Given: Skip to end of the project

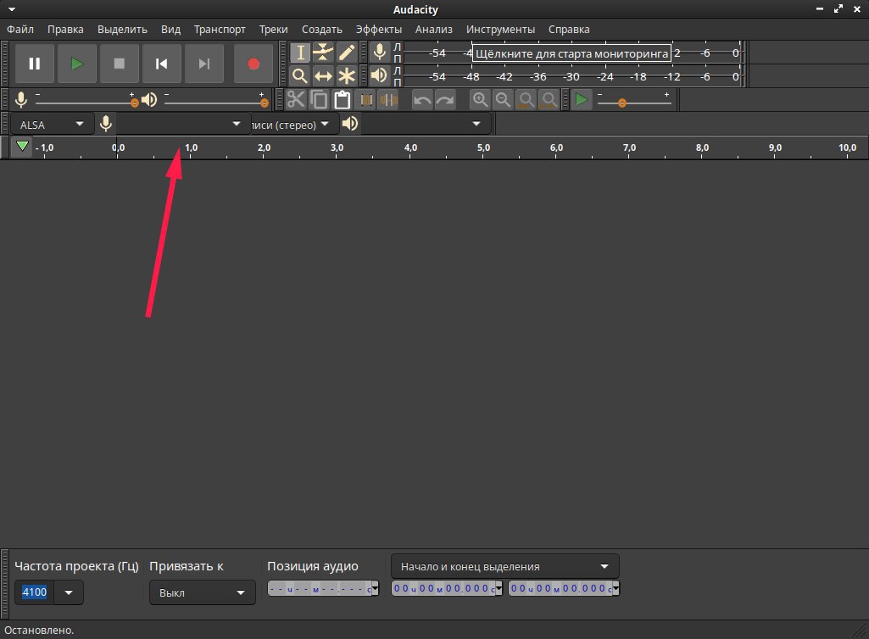Looking at the screenshot, I should point(204,64).
